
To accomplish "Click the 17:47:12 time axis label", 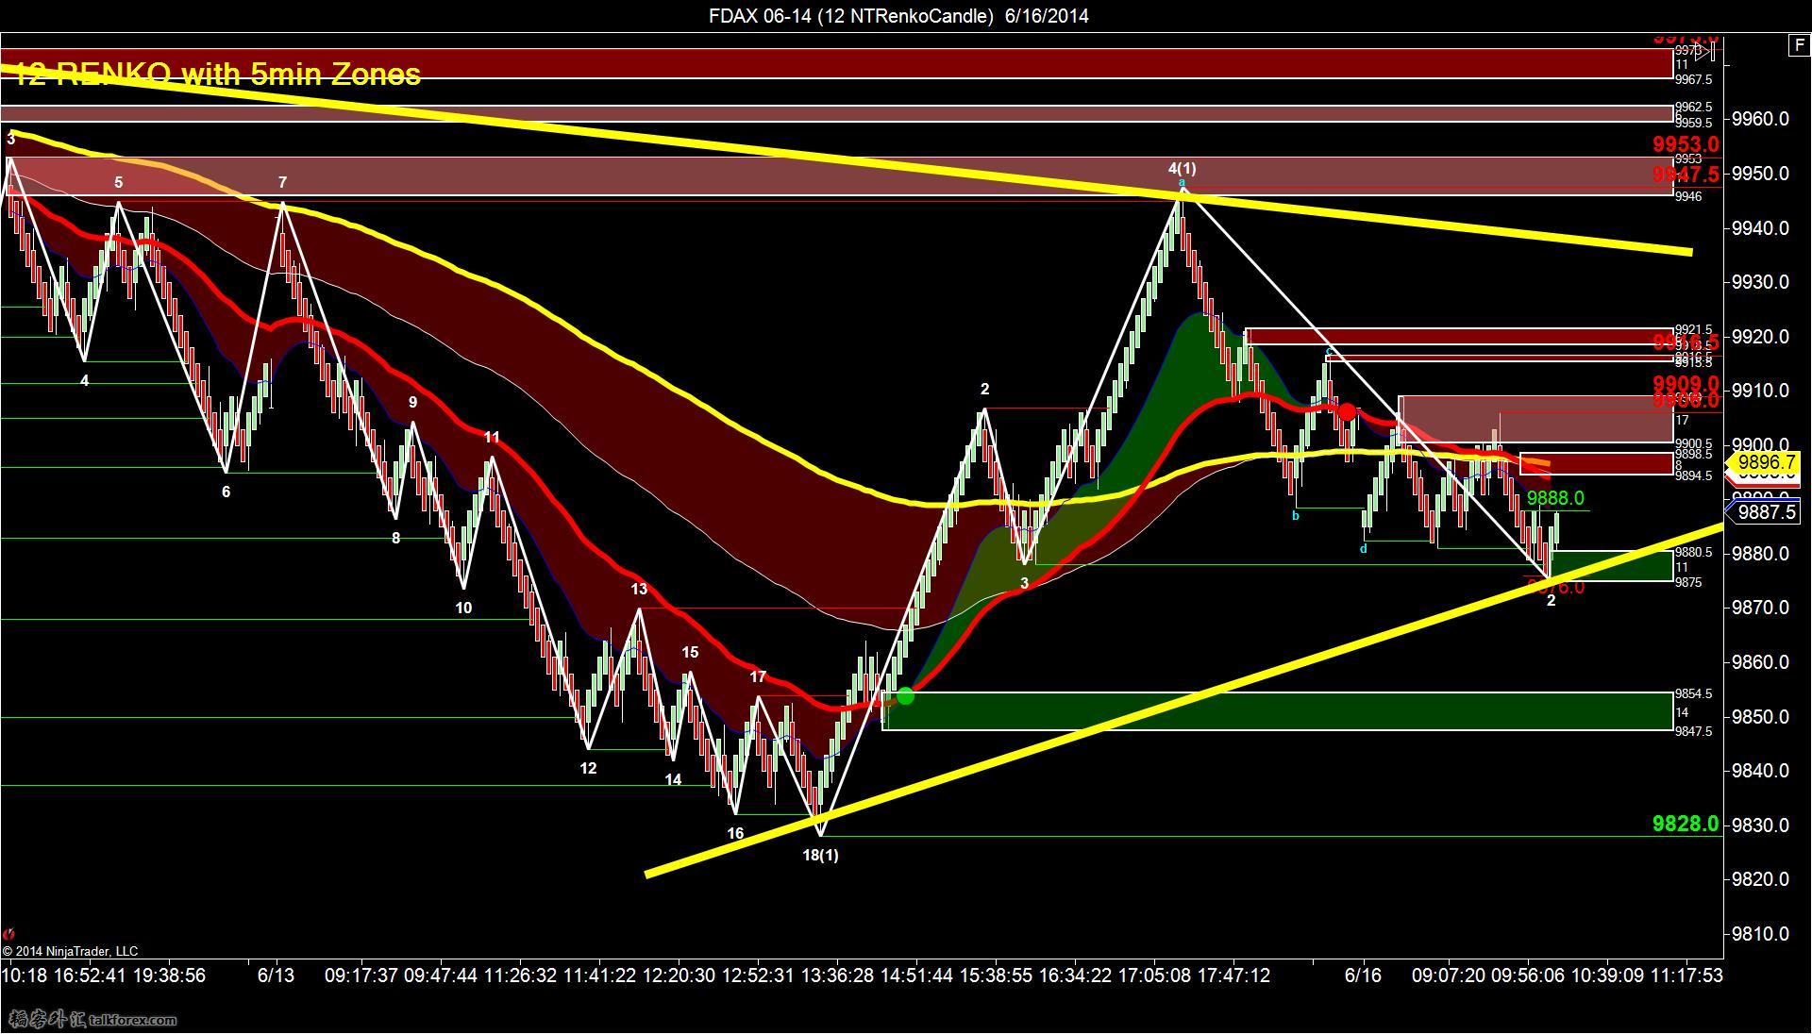I will tap(1233, 976).
